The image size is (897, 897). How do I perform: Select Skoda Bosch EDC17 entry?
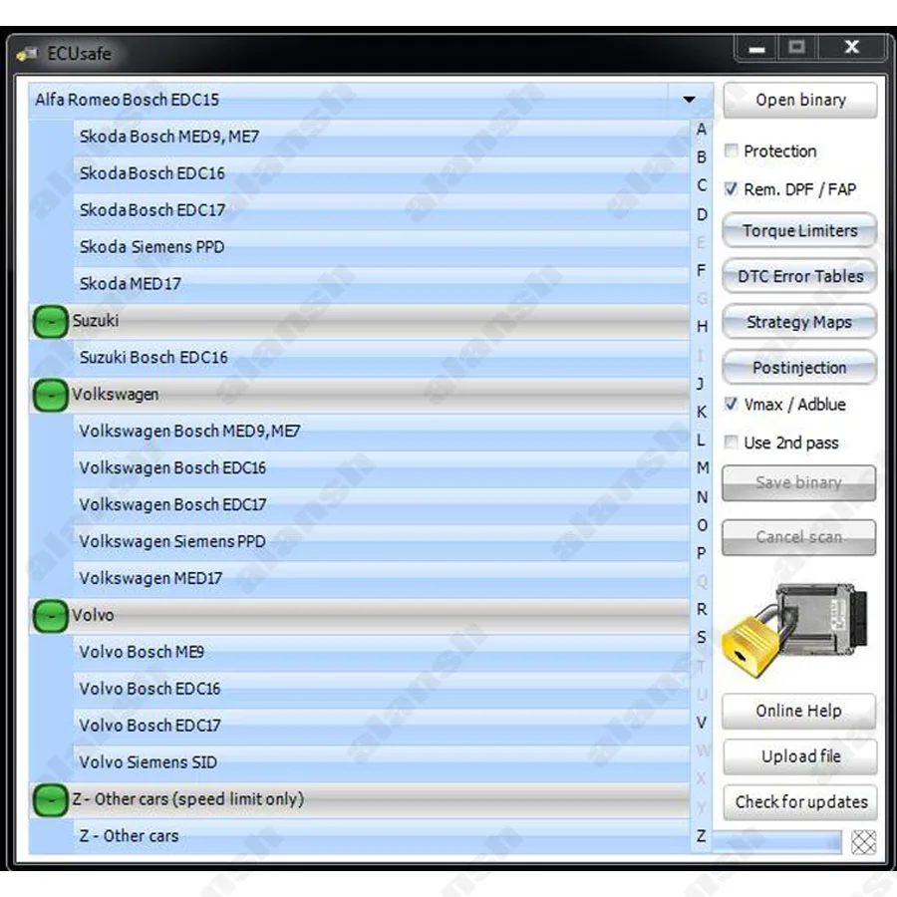pos(381,210)
